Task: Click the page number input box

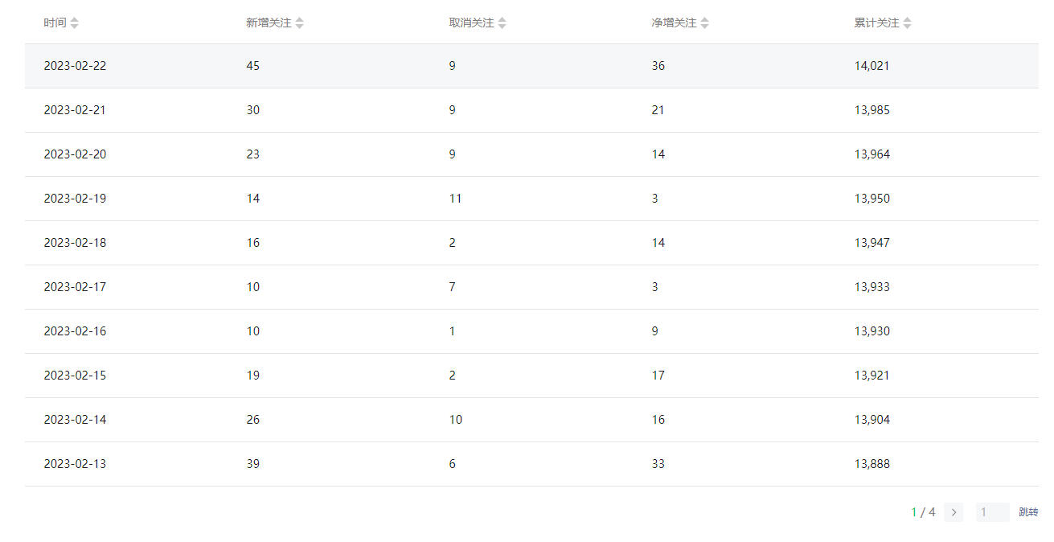Action: click(992, 512)
